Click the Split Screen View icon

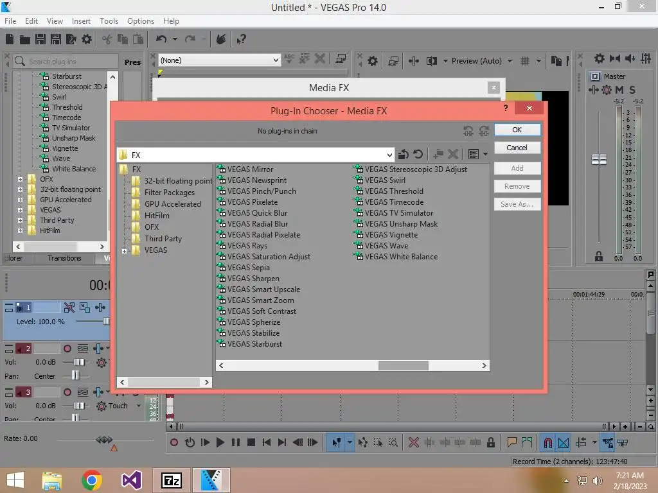pyautogui.click(x=431, y=61)
